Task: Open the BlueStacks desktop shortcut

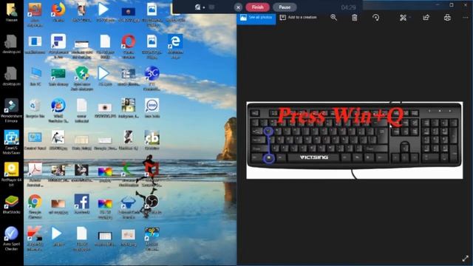Action: tap(12, 205)
